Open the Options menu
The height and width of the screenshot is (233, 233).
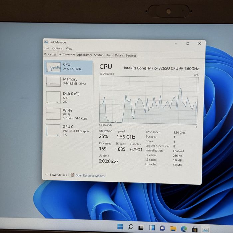(x=57, y=48)
